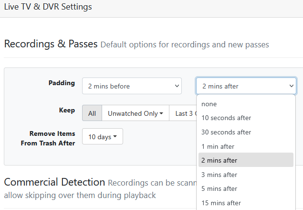The height and width of the screenshot is (210, 303).
Task: Click the "Recordings & Passes" section heading
Action: pyautogui.click(x=51, y=44)
